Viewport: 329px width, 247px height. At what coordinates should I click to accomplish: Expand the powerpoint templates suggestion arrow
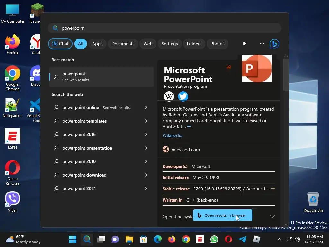click(146, 121)
